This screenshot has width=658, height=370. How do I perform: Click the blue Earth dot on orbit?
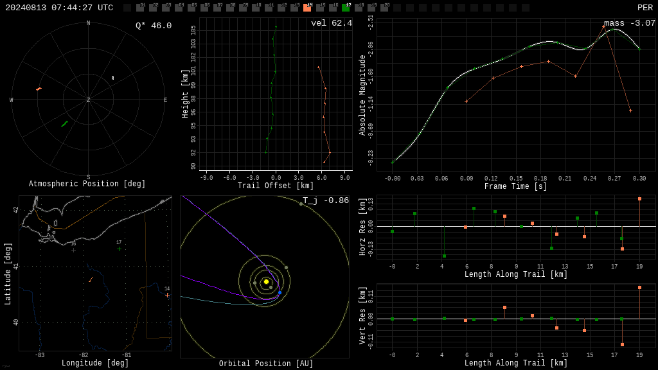280,292
